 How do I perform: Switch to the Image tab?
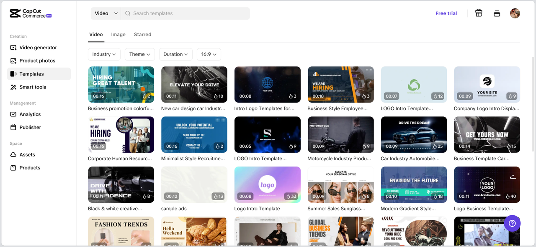[x=118, y=35]
